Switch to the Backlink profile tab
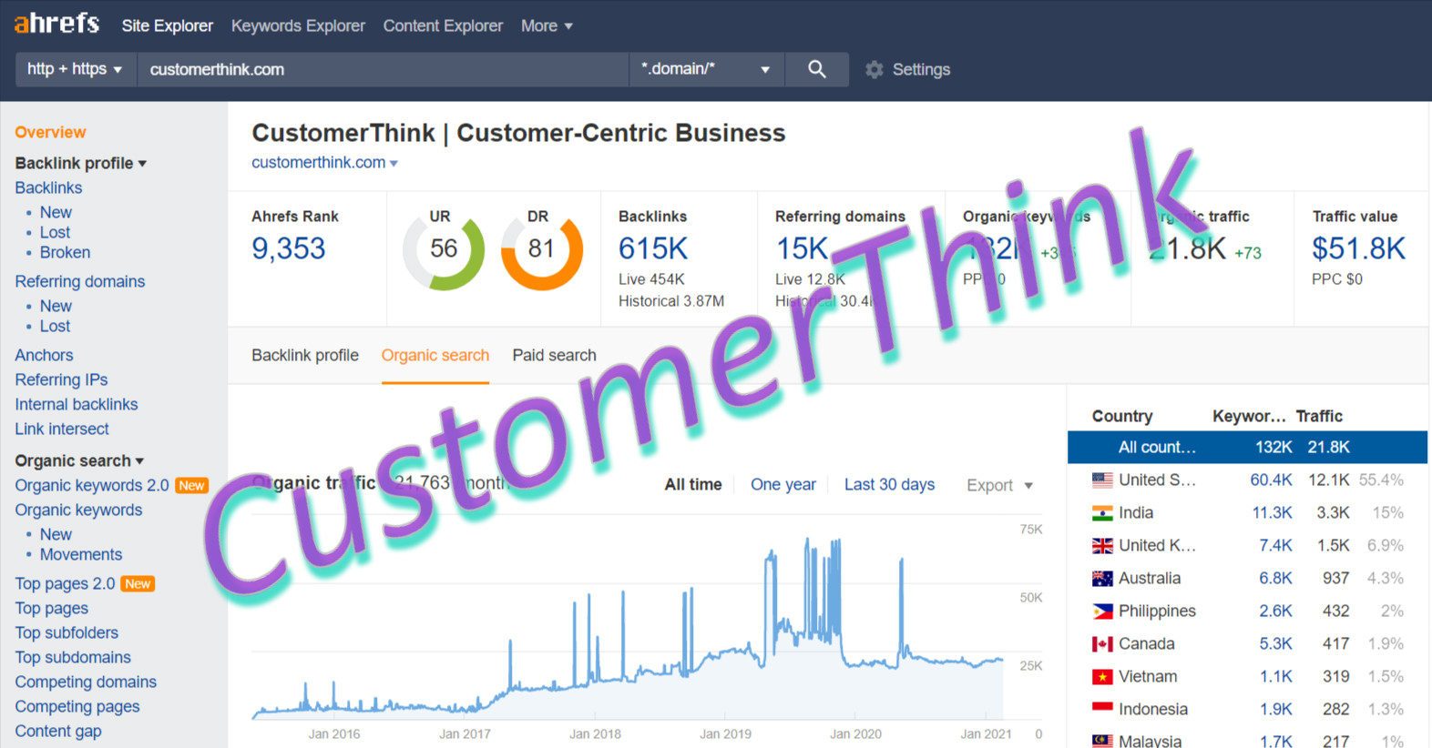 tap(305, 355)
